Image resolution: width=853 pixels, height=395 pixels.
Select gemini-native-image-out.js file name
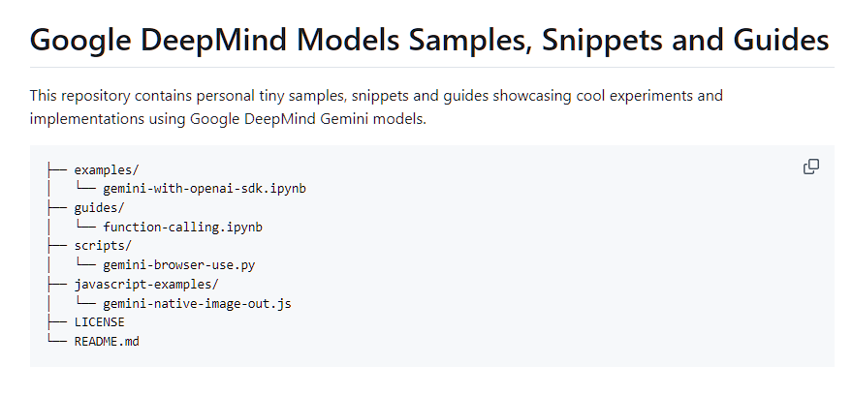tap(197, 303)
